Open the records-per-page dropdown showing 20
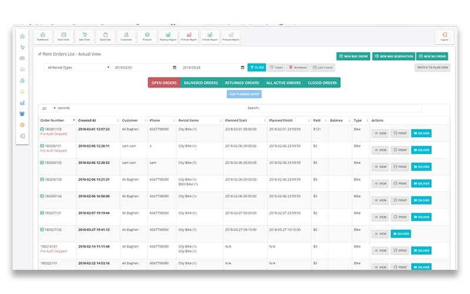This screenshot has height=294, width=470. [49, 108]
